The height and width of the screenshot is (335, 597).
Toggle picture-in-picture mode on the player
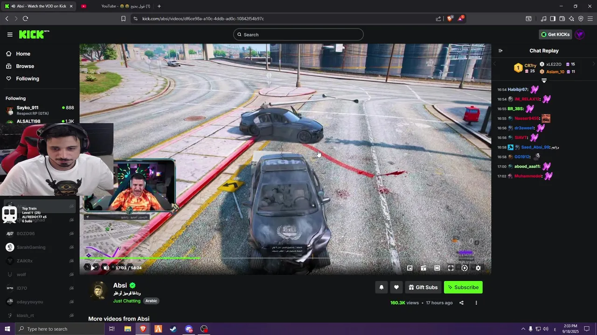click(410, 268)
